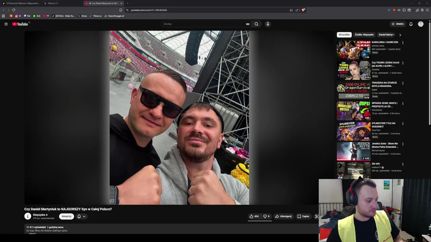Bookmark this page using the bookmark icon

121,10
